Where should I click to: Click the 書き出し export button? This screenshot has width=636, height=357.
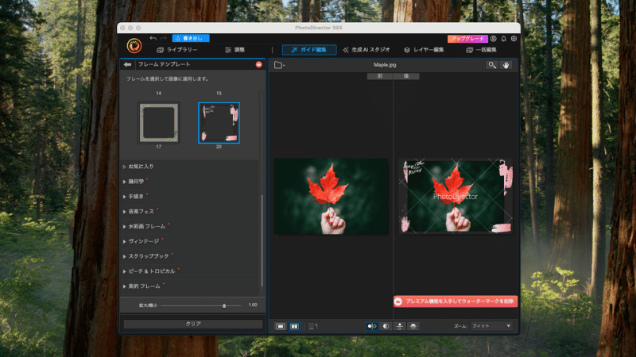click(191, 38)
